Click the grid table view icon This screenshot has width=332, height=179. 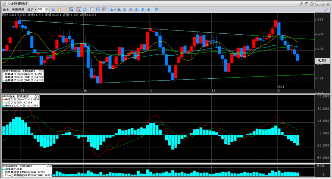[x=104, y=9]
